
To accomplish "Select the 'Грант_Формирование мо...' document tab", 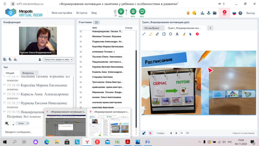I will [x=185, y=28].
